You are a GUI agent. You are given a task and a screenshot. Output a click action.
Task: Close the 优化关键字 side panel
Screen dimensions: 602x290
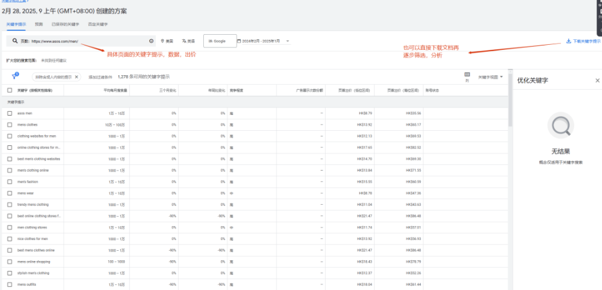(597, 80)
